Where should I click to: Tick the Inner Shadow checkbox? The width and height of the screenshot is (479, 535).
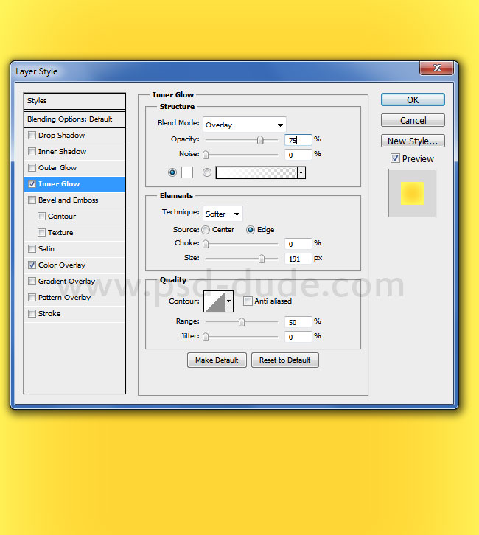(32, 151)
